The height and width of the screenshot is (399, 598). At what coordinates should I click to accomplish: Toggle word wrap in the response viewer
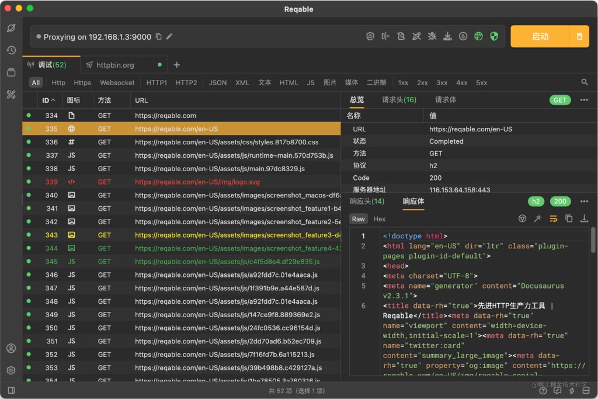pyautogui.click(x=554, y=218)
